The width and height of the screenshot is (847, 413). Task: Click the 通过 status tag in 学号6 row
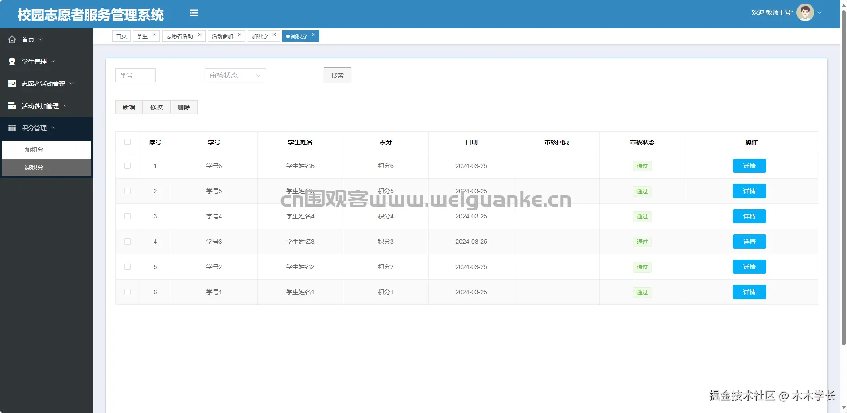(x=642, y=166)
